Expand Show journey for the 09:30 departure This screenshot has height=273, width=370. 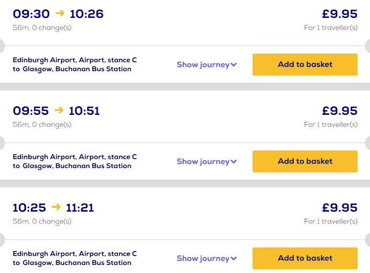tap(206, 65)
